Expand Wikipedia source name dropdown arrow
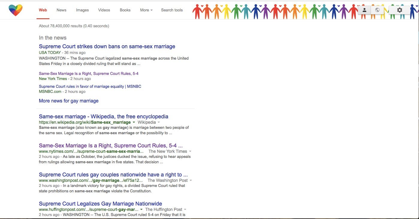 pos(159,123)
